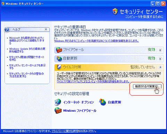
Task: Click the 自動更新 有効 status text
Action: coord(151,58)
